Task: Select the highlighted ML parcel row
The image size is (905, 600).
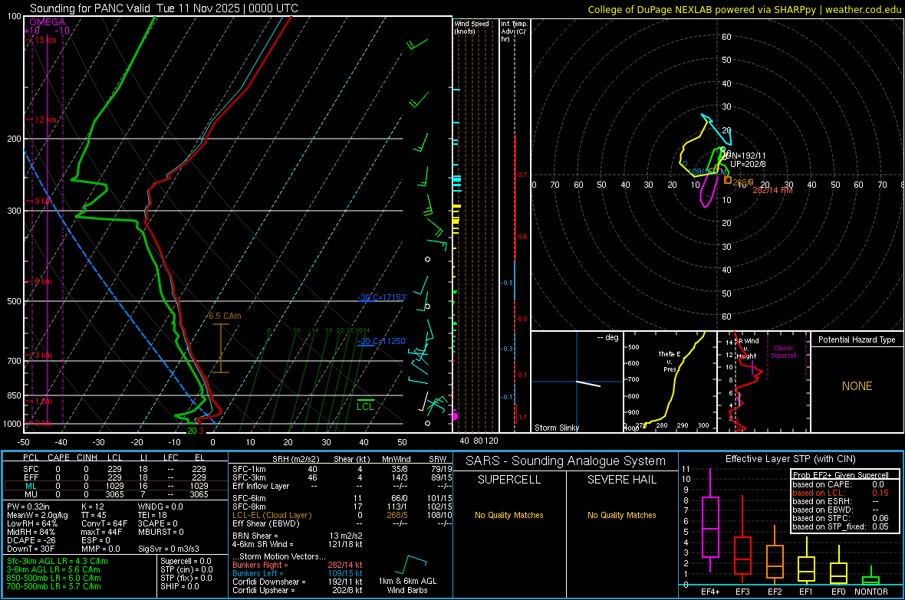Action: [x=115, y=486]
